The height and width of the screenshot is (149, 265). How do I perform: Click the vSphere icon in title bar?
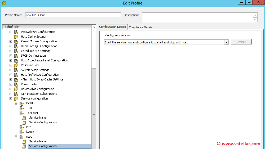[x=4, y=3]
